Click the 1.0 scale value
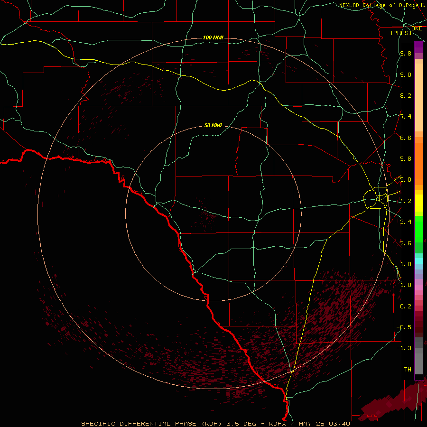The image size is (427, 427). click(x=406, y=285)
